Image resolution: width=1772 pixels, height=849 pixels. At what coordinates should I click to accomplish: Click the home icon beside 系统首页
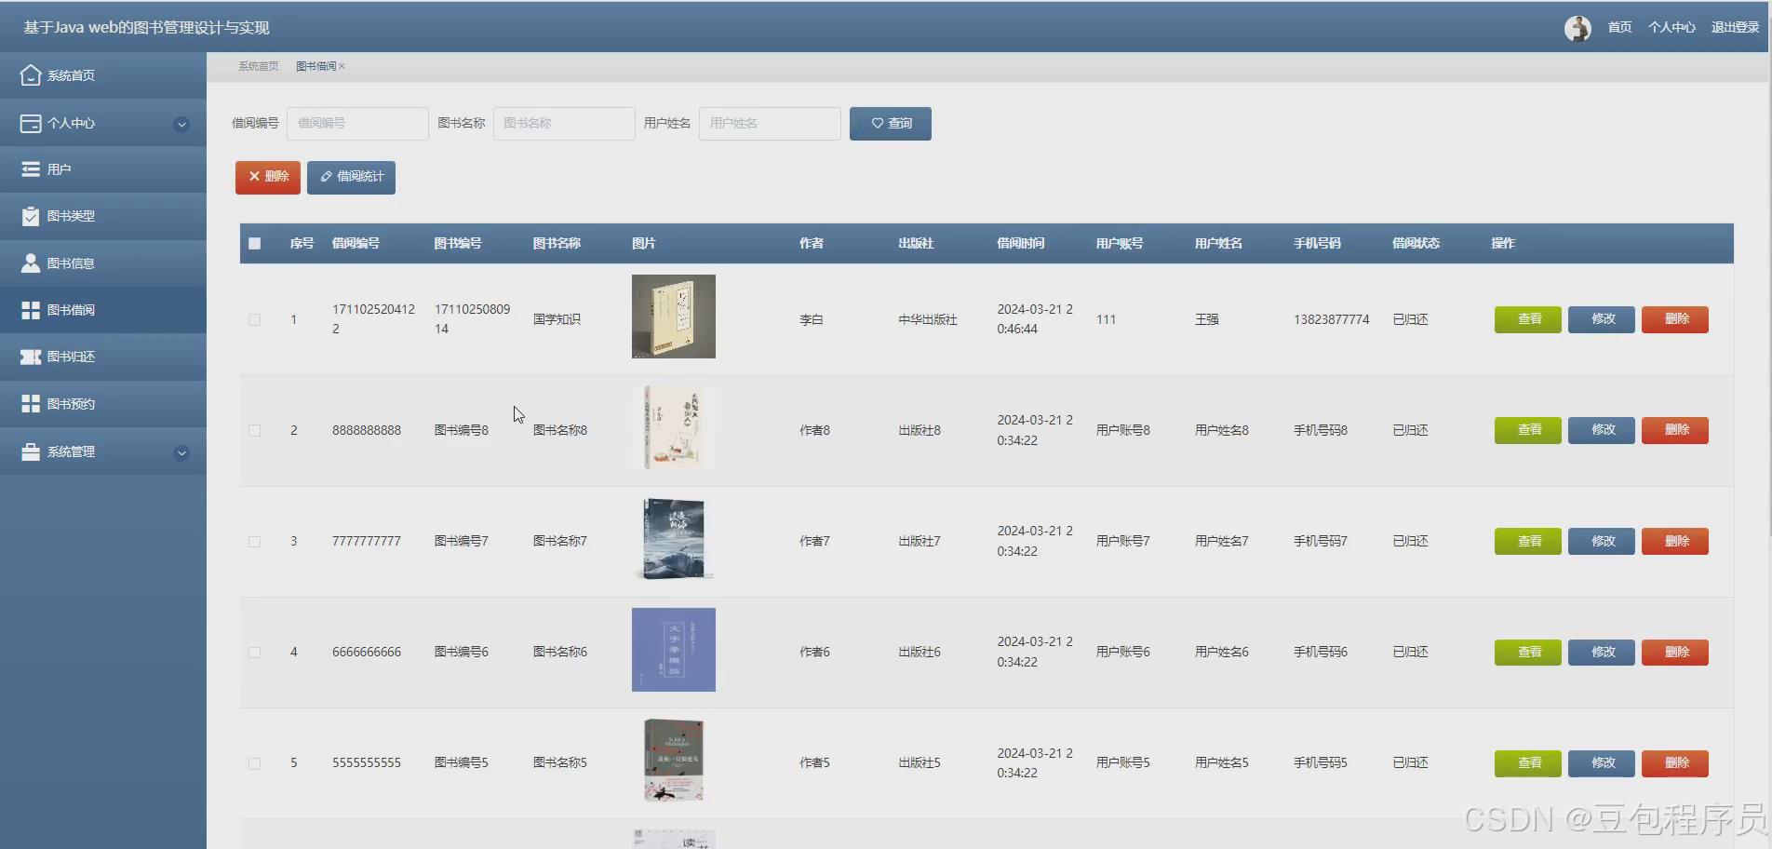pyautogui.click(x=31, y=75)
